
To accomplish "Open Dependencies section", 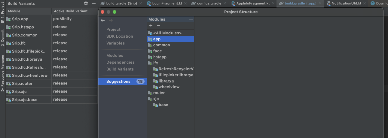I will [x=120, y=62].
